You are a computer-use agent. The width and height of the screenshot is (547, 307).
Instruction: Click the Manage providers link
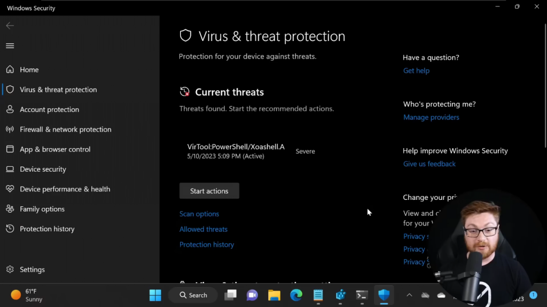coord(431,117)
